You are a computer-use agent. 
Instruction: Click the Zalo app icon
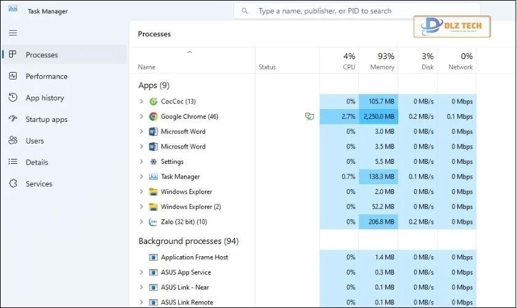click(153, 222)
